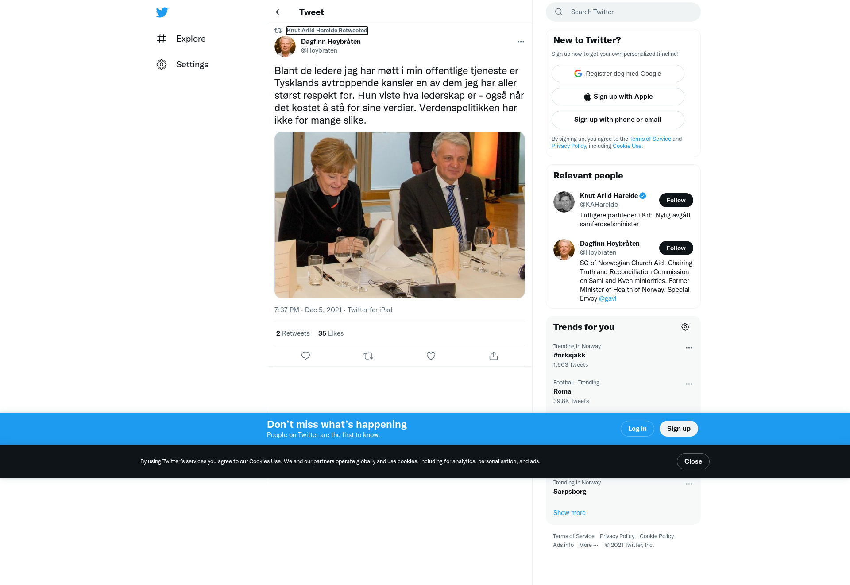Open the tweet photo thumbnail
850x585 pixels.
point(400,215)
